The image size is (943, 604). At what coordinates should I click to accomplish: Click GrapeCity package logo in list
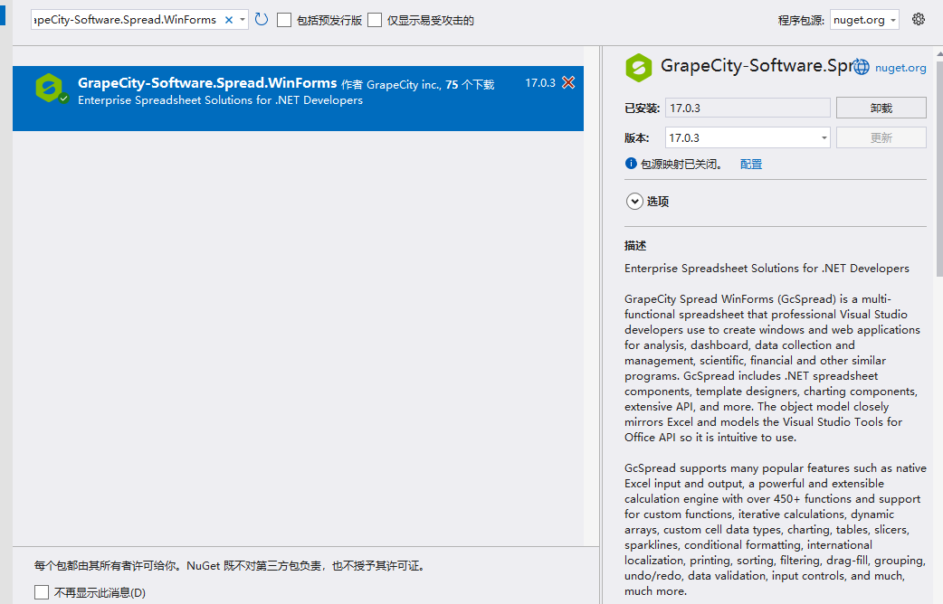click(x=49, y=88)
